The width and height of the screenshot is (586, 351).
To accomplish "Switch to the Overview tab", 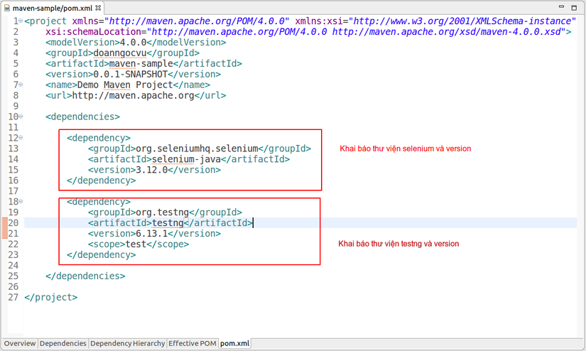I will (19, 344).
